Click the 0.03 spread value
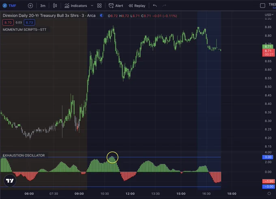This screenshot has width=276, height=199. [x=19, y=23]
